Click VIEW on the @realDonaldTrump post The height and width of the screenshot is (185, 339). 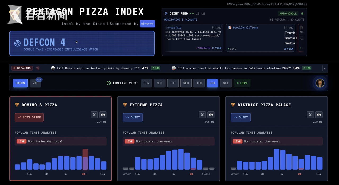289,49
